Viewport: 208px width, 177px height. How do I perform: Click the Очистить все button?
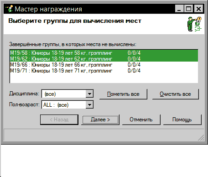click(176, 94)
